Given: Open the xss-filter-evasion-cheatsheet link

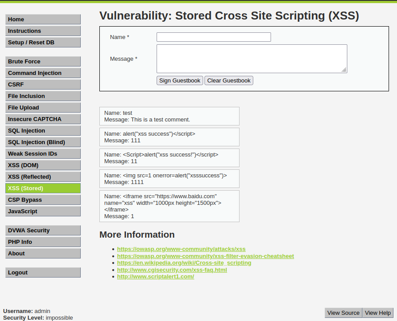Looking at the screenshot, I should (205, 256).
